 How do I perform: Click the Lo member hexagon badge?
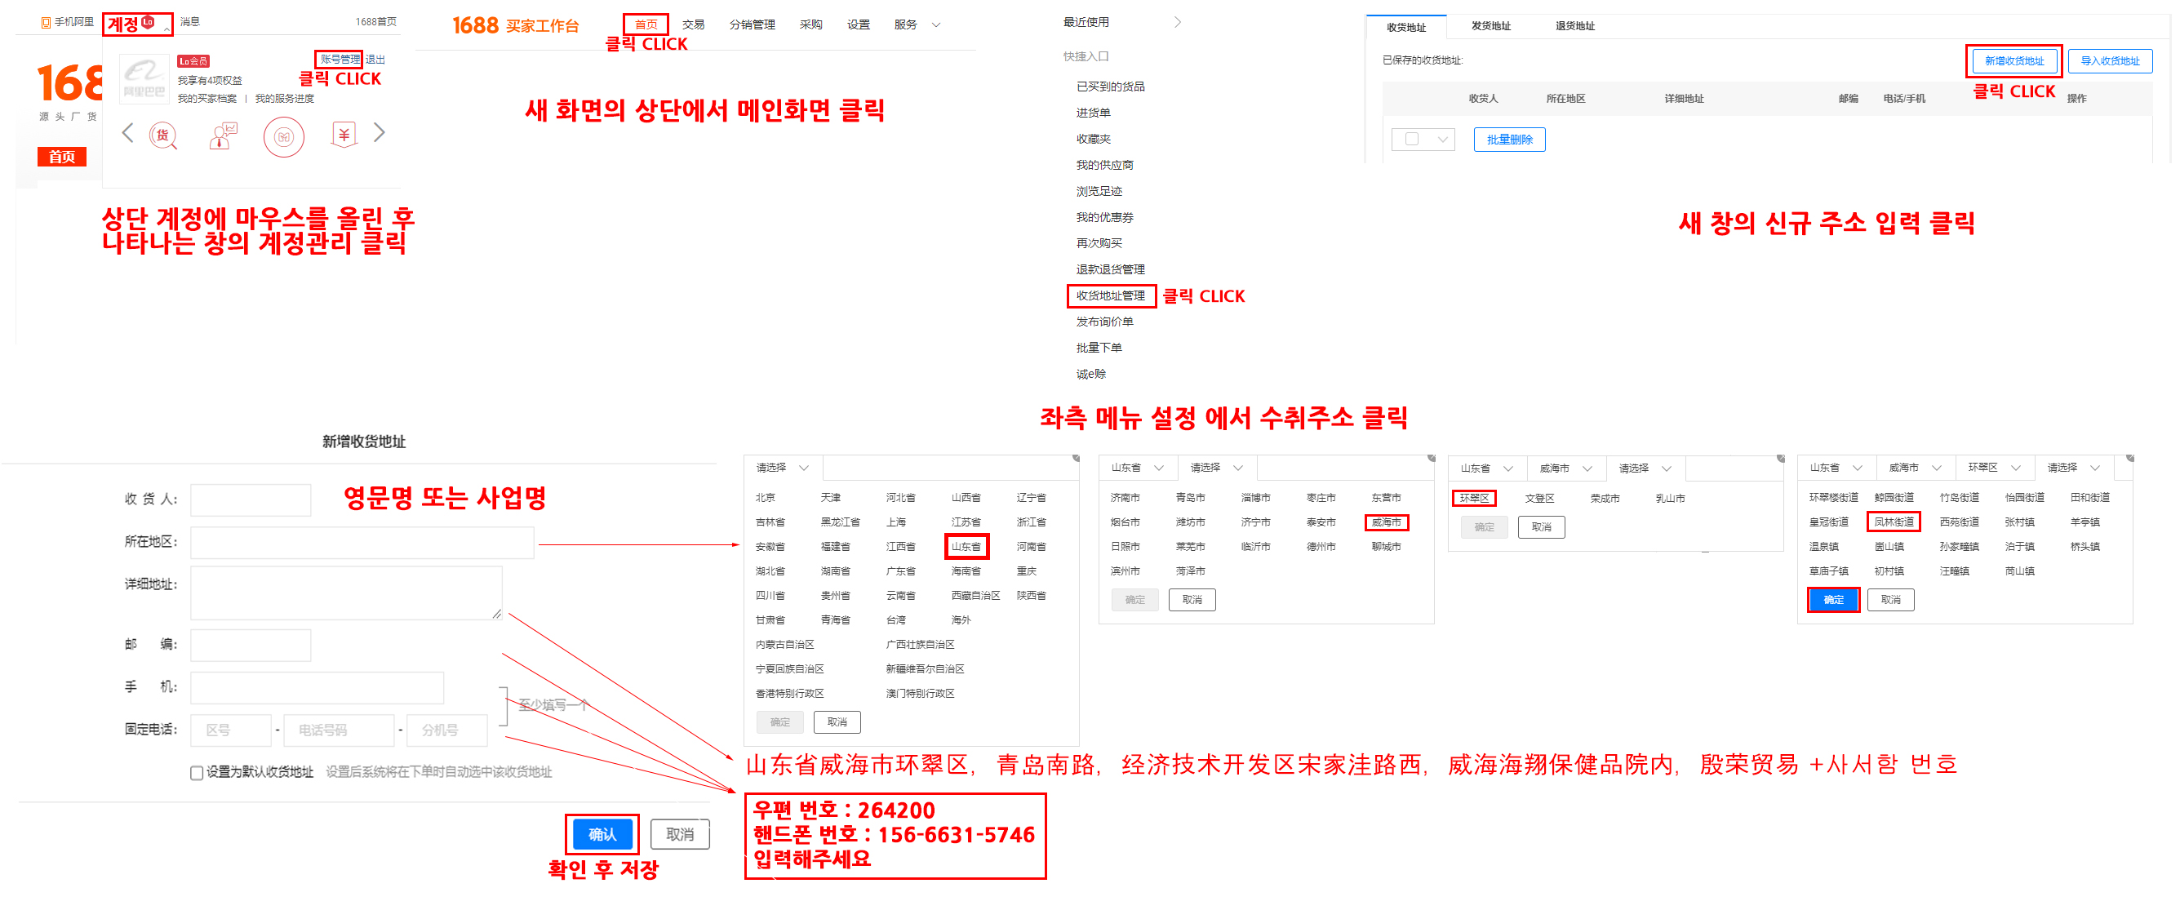(x=148, y=22)
